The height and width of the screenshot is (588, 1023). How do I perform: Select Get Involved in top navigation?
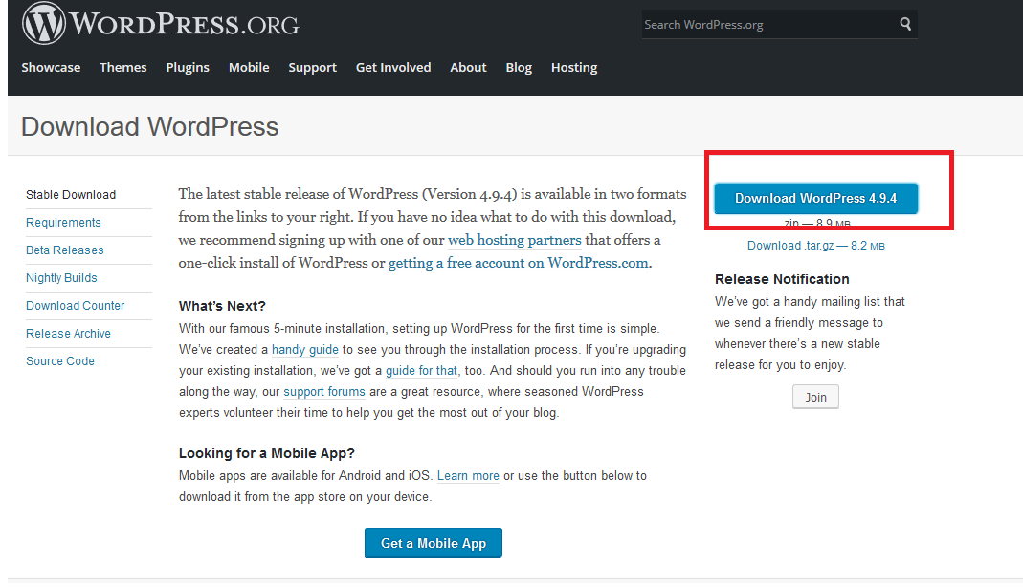[x=393, y=68]
